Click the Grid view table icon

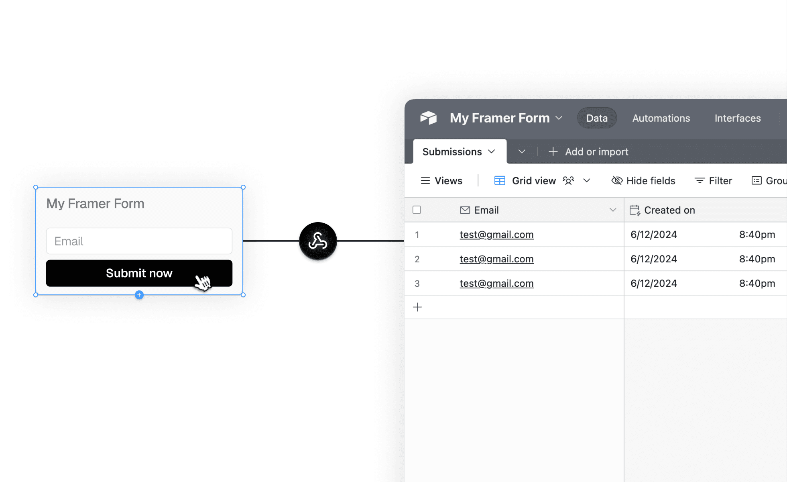point(500,181)
